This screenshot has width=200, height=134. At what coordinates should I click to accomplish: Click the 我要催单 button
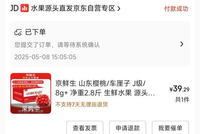170,128
